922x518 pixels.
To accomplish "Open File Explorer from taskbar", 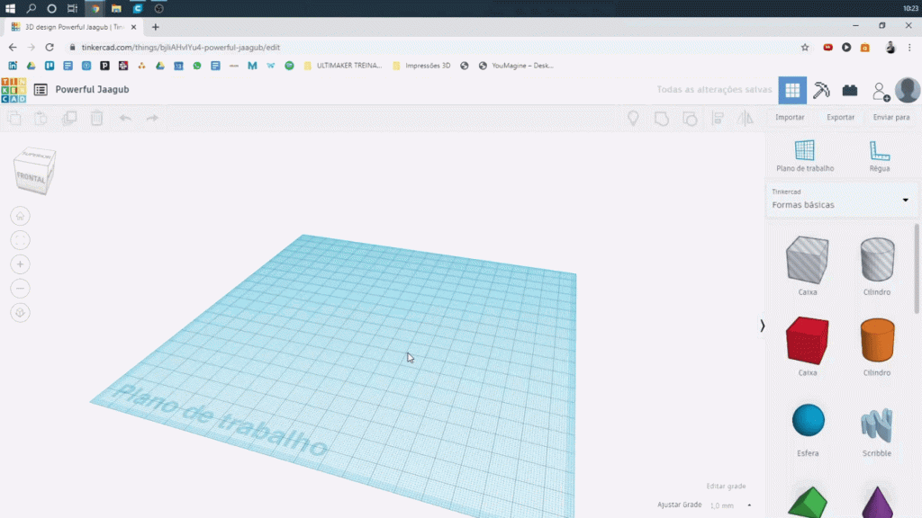I will (116, 8).
